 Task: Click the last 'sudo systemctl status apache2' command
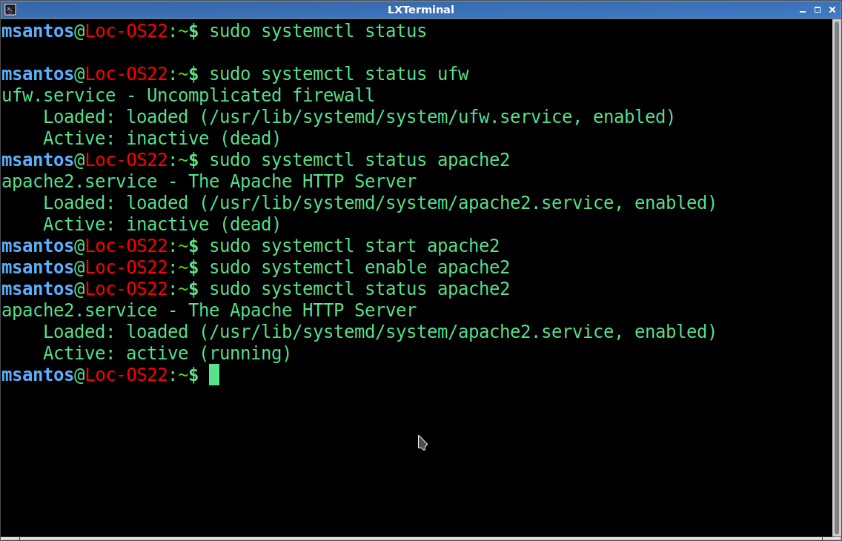[359, 289]
